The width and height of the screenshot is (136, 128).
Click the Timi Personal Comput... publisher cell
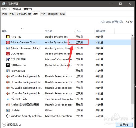[59, 99]
